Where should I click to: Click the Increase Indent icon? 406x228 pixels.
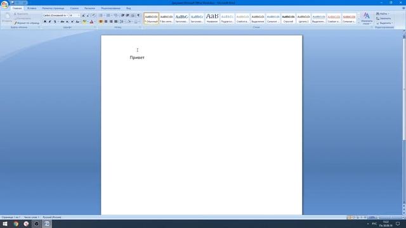(128, 15)
